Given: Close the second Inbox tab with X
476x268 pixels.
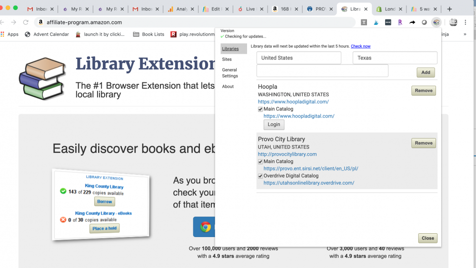Looking at the screenshot, I should [x=157, y=9].
